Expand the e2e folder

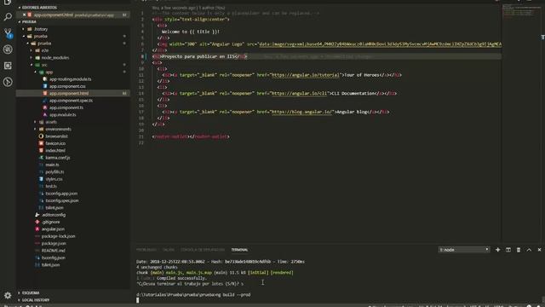point(45,50)
